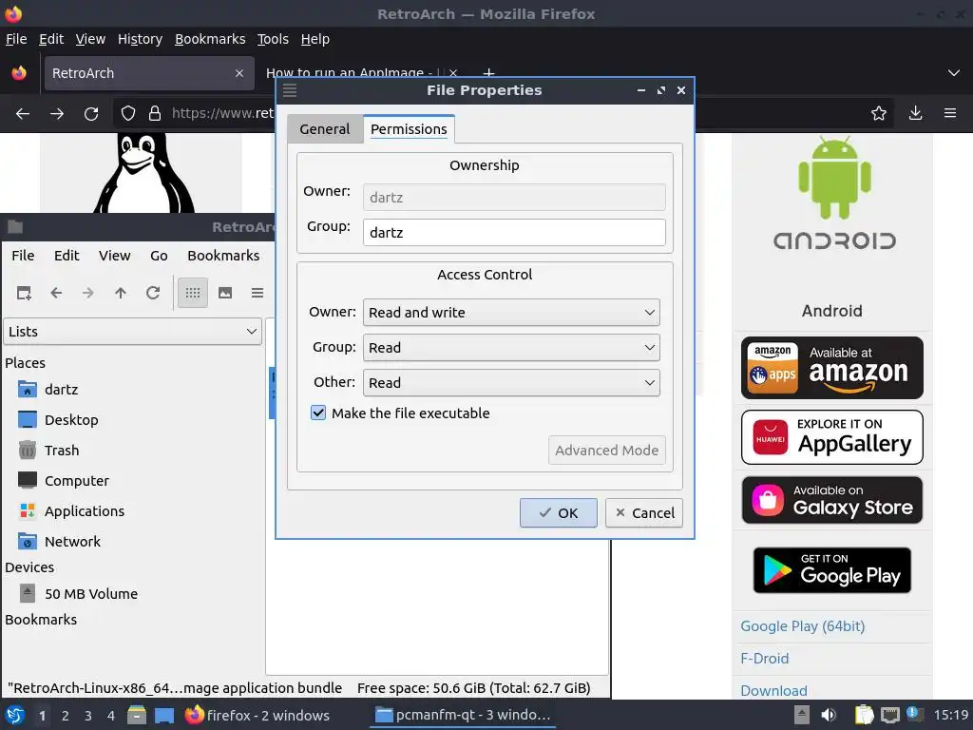Click the new tab icon in file manager
The image size is (973, 730).
pos(24,293)
